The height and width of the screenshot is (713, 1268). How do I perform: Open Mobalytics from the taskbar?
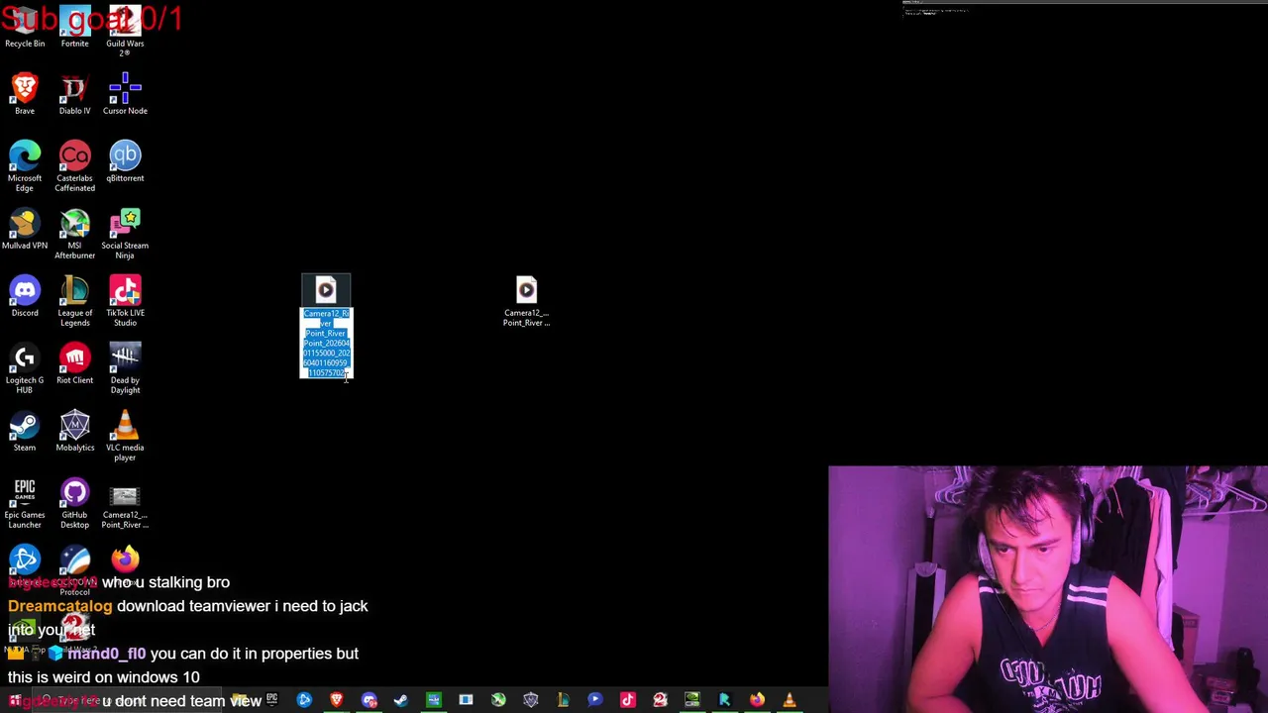pyautogui.click(x=530, y=700)
